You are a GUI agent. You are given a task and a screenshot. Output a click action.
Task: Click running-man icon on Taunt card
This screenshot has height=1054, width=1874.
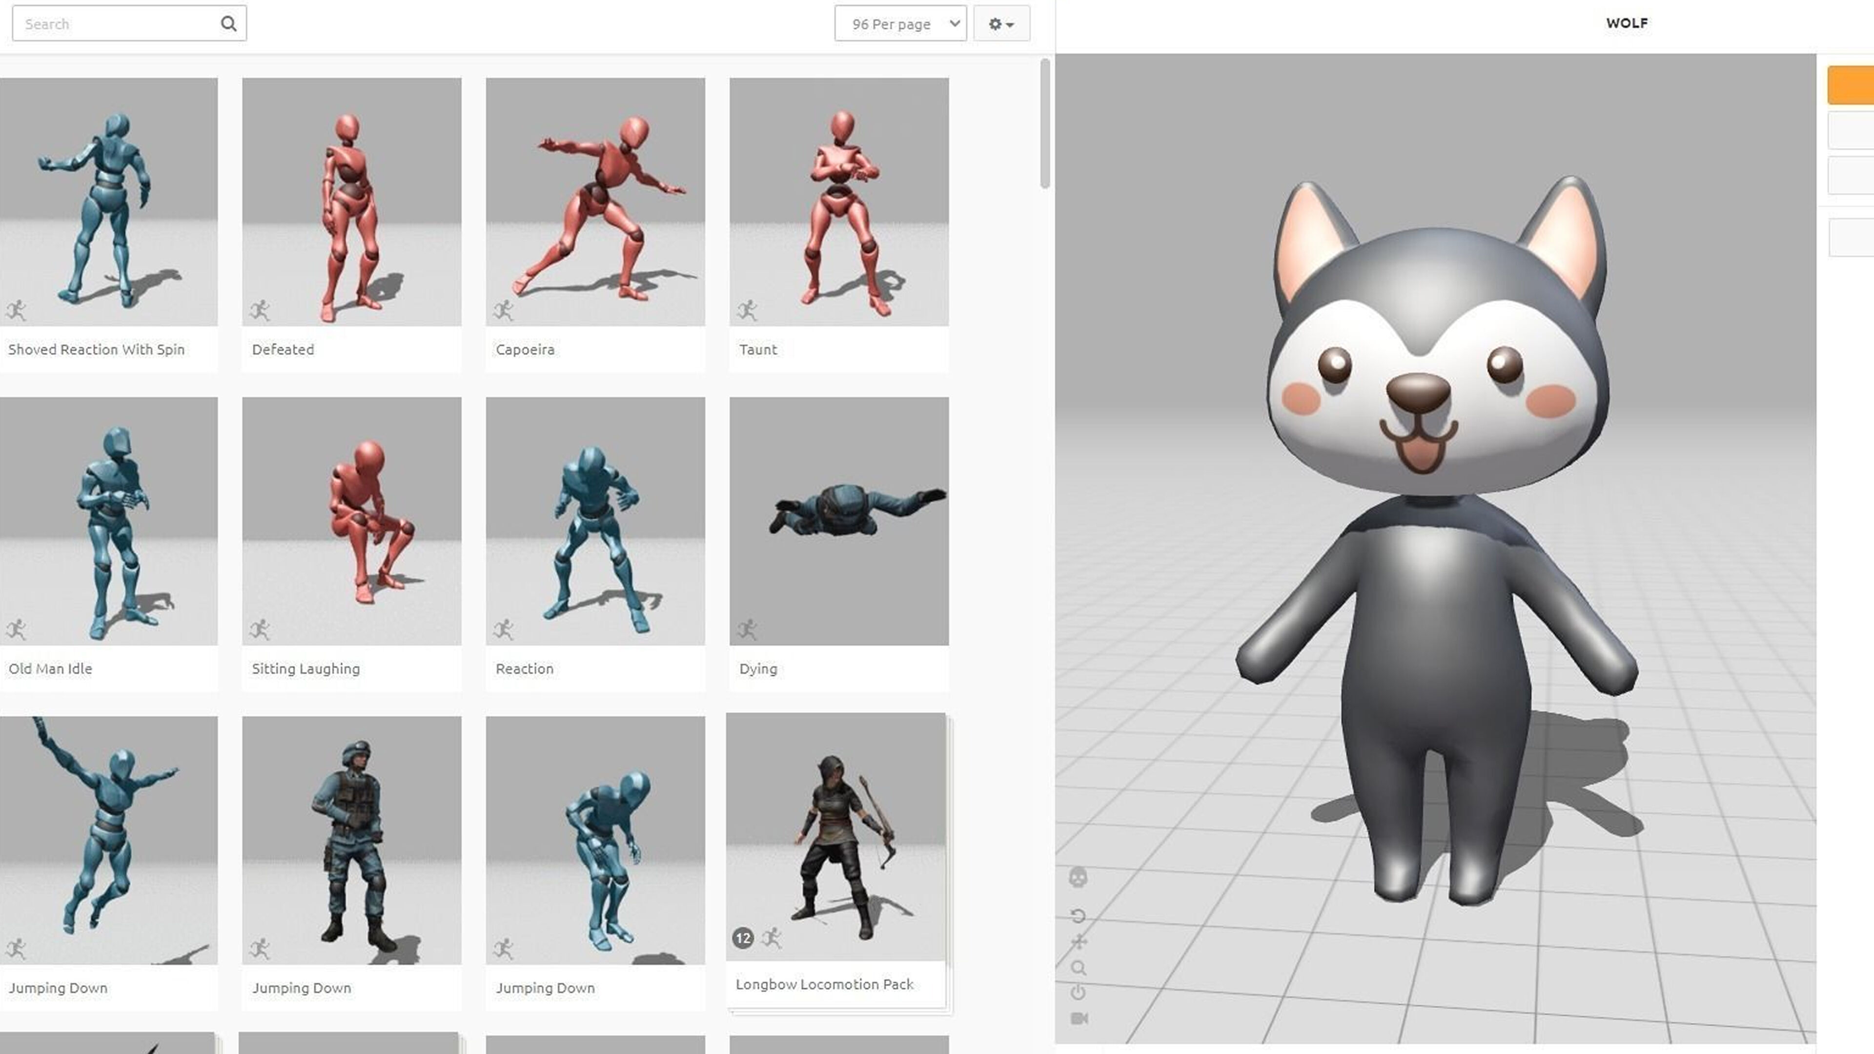[x=747, y=311]
